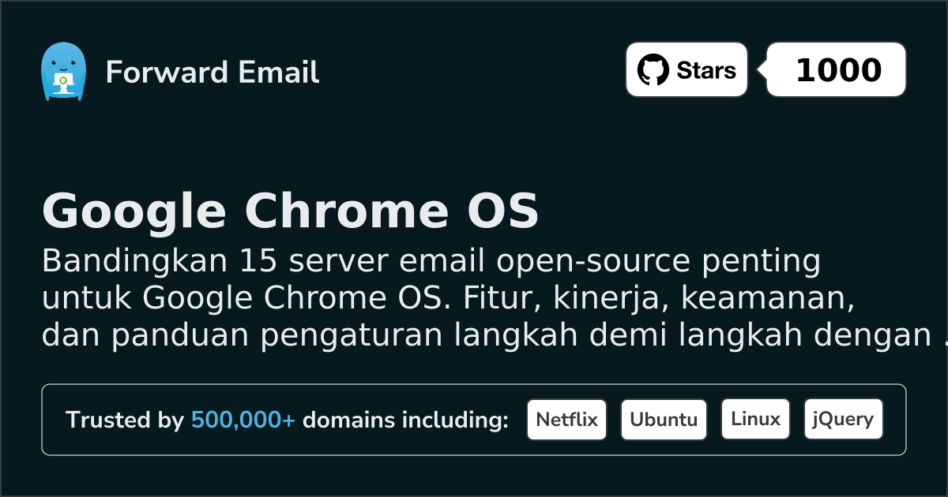Click the laptop held by the mascot
The image size is (948, 497).
click(62, 80)
